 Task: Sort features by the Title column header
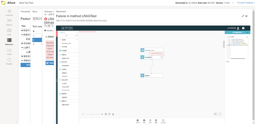23,26
